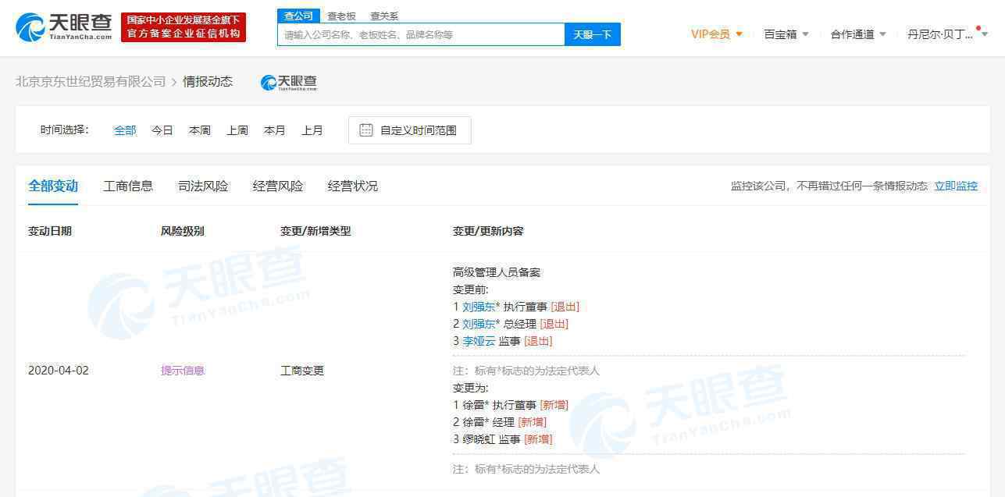Open 徐雷 executive director profile link
The width and height of the screenshot is (1005, 497).
(x=473, y=405)
